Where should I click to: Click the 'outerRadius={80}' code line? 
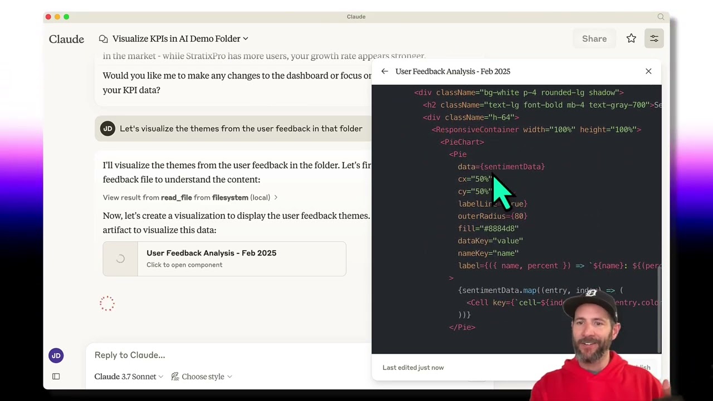tap(492, 216)
